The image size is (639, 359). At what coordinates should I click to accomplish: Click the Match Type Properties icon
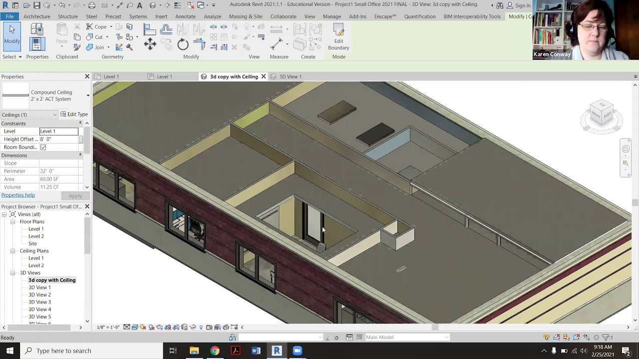coord(77,47)
